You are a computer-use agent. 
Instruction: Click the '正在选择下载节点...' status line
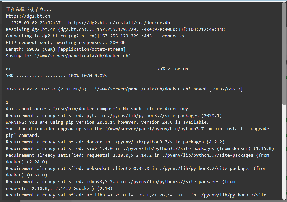[28, 9]
